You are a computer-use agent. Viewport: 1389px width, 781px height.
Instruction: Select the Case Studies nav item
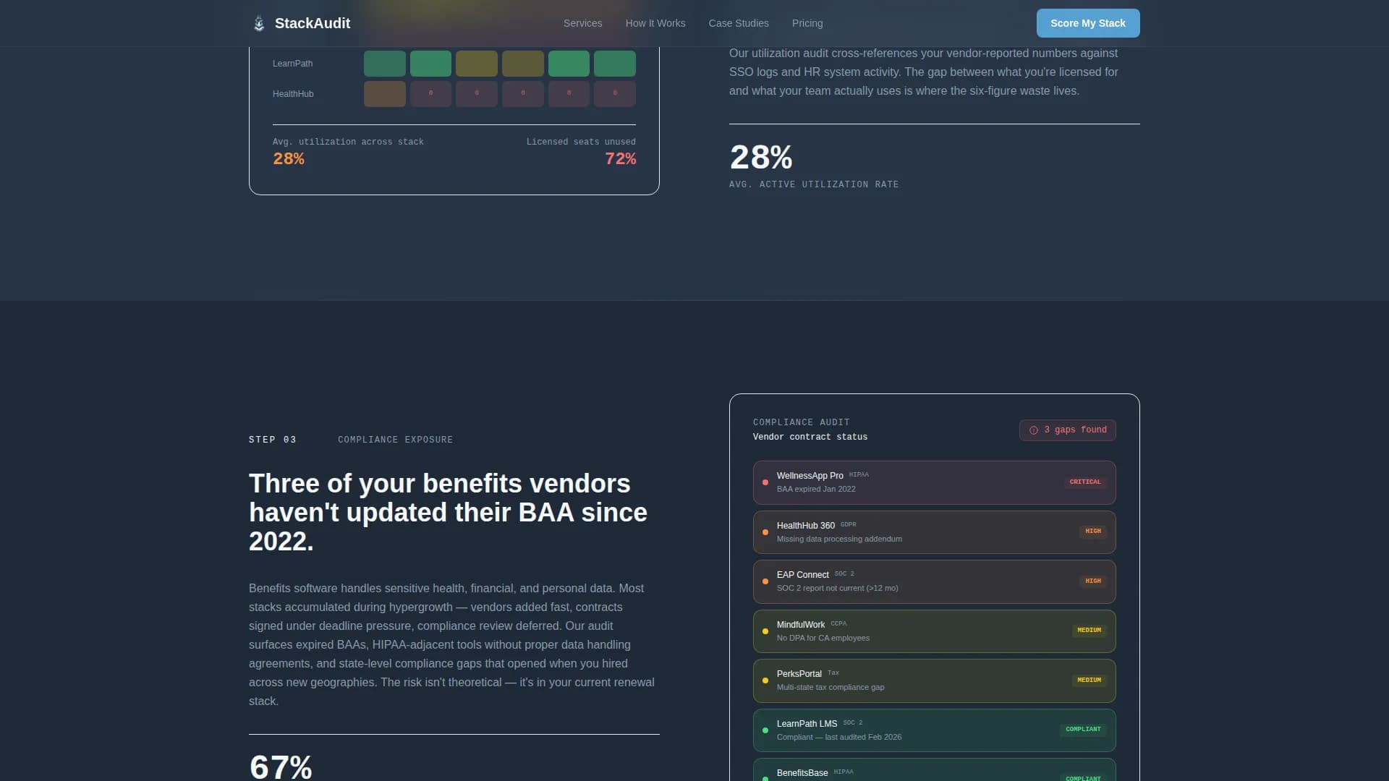pyautogui.click(x=739, y=22)
